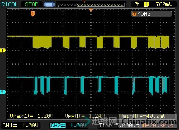Click the waveform memory overview bar
Screen dimensions: 179x130
pyautogui.click(x=91, y=5)
